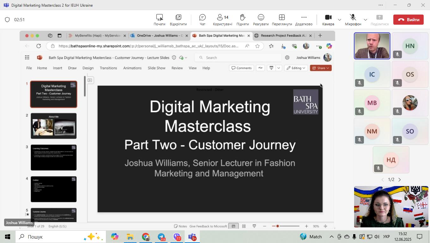Viewport: 430px width, 243px height.
Task: Change the layout with Переглянути
Action: [282, 20]
